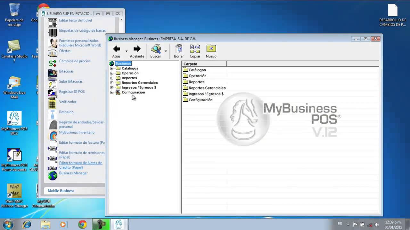Click the Catálogos folder in the right list
The width and height of the screenshot is (410, 230).
coord(194,70)
